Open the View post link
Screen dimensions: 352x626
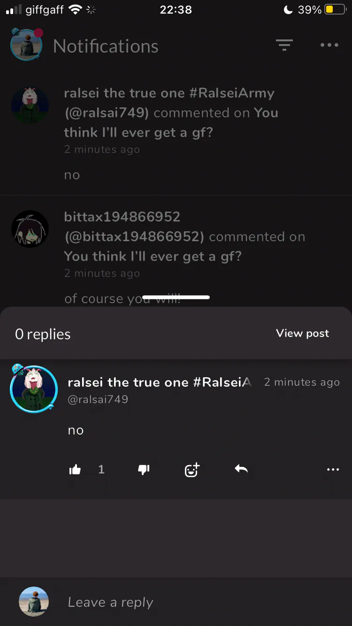303,333
